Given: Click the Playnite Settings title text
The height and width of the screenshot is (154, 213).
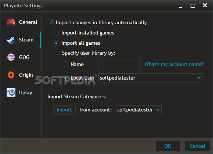Looking at the screenshot, I should pos(24,6).
